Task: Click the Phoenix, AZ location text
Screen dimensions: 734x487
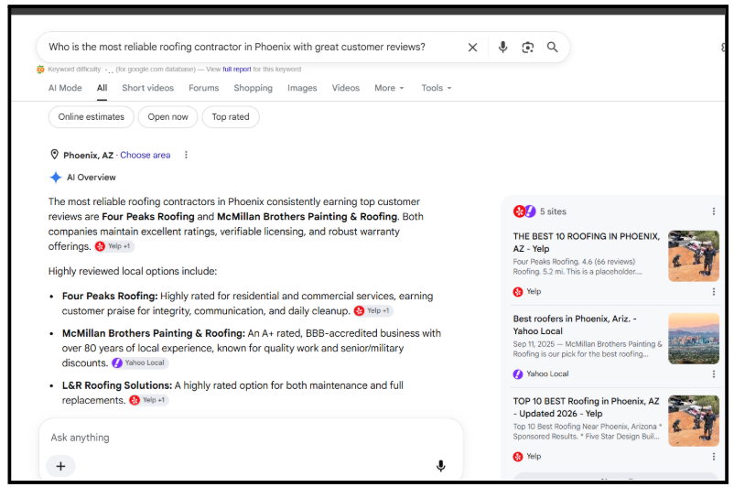Action: coord(89,155)
